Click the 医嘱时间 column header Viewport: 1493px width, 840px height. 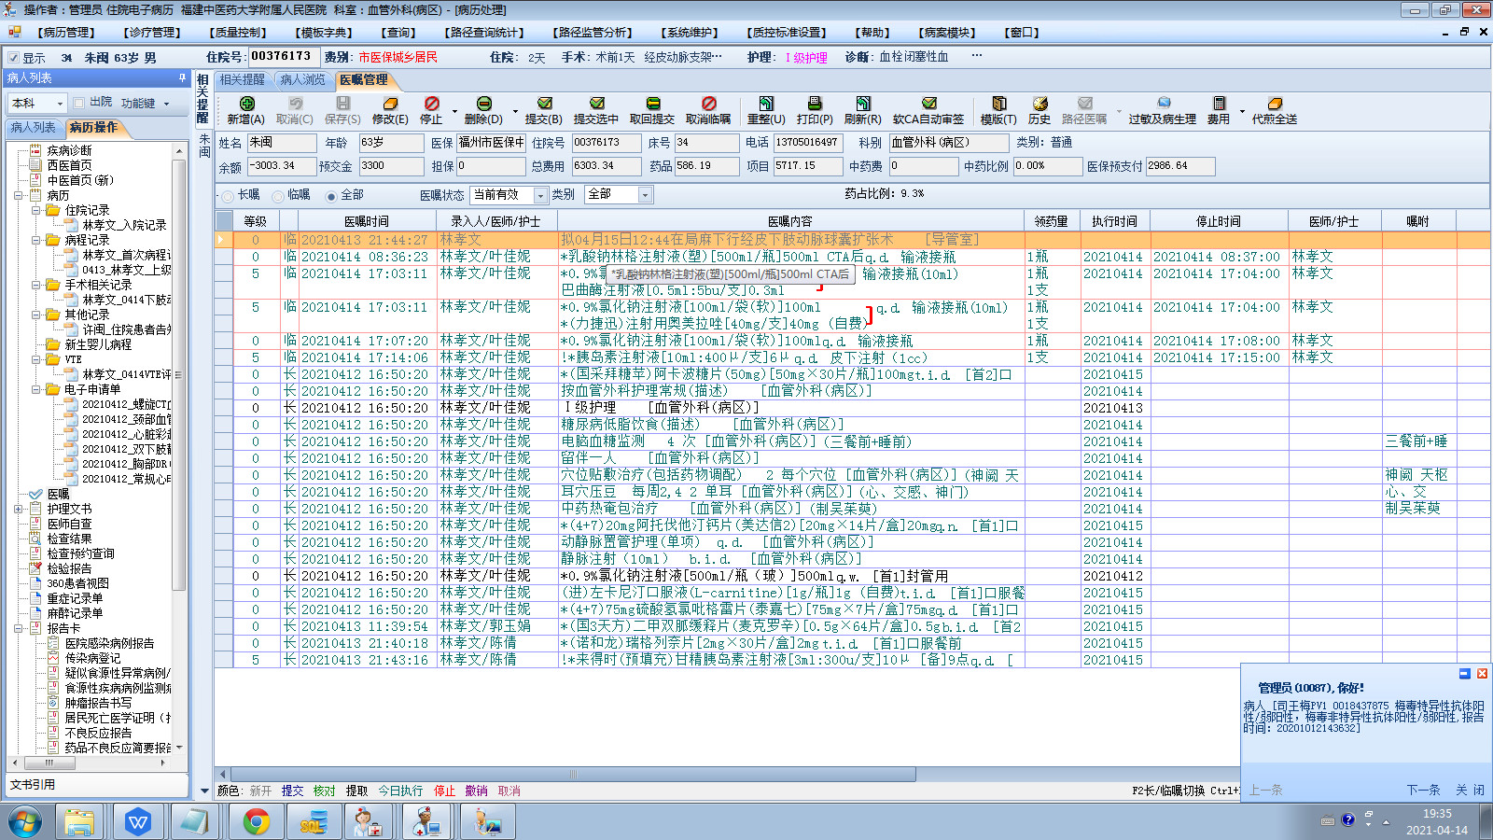366,222
